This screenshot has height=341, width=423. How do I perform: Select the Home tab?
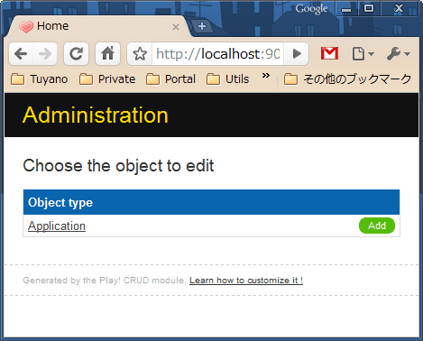point(99,26)
